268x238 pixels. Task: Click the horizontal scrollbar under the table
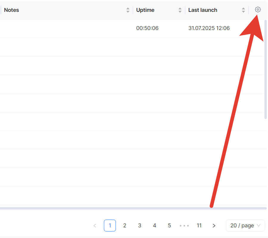119,208
